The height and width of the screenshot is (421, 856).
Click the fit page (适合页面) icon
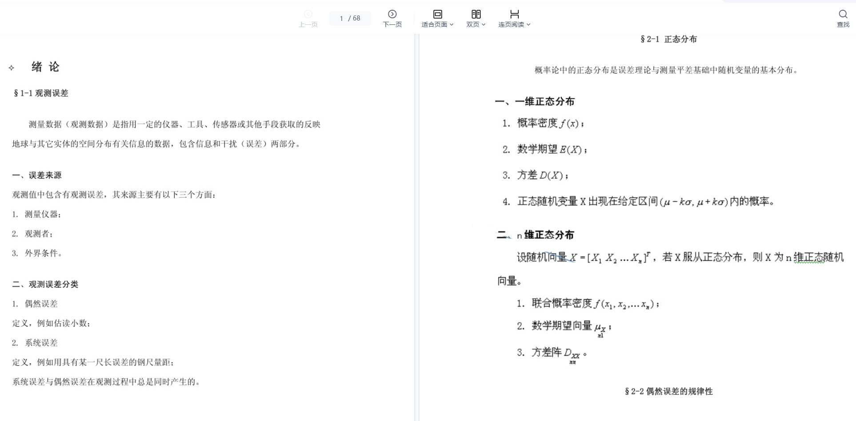coord(437,14)
